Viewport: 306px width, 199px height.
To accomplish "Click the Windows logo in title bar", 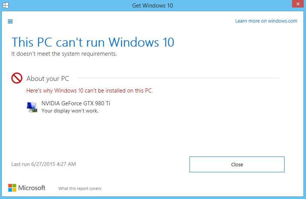I will pos(5,5).
